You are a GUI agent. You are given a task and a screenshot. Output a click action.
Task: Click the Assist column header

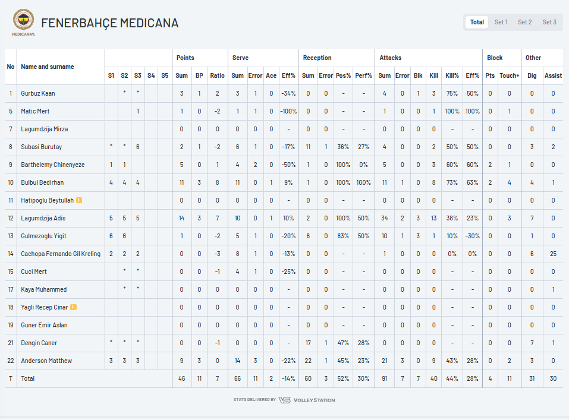(x=553, y=75)
